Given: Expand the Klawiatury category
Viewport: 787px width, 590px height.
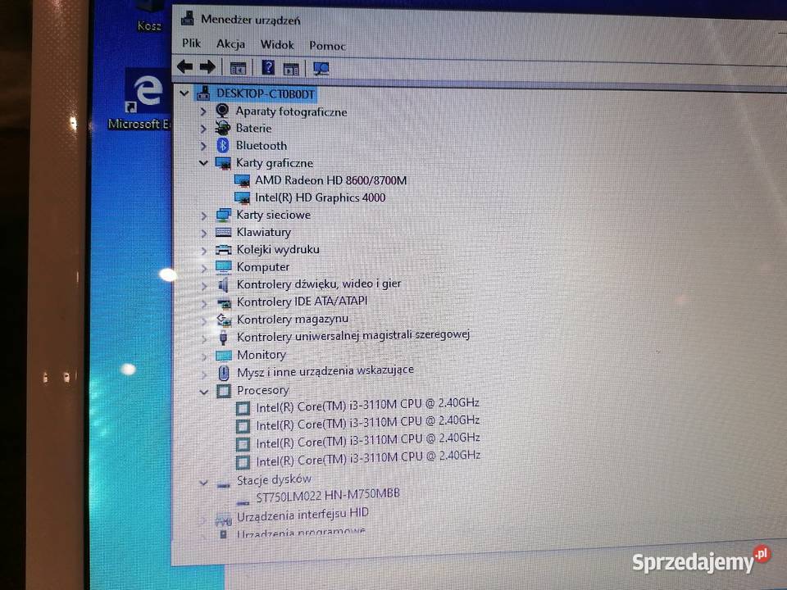Looking at the screenshot, I should point(204,234).
